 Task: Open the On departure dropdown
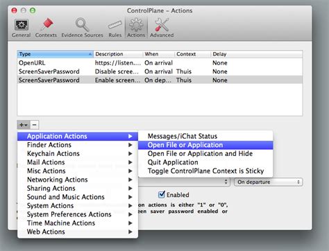point(269,182)
